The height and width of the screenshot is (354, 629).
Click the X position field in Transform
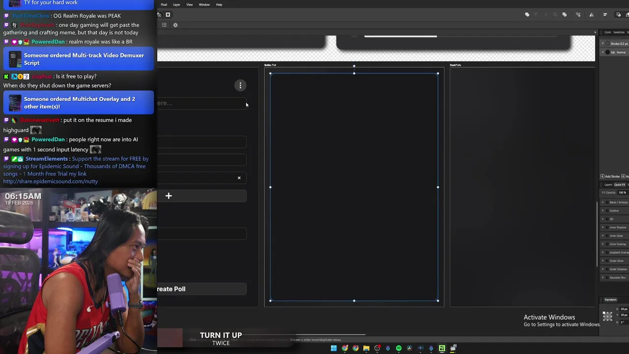click(x=624, y=309)
